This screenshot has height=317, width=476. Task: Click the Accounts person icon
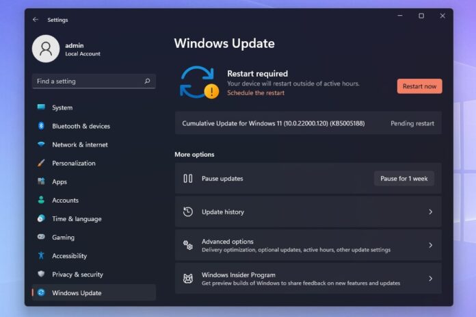(x=41, y=200)
